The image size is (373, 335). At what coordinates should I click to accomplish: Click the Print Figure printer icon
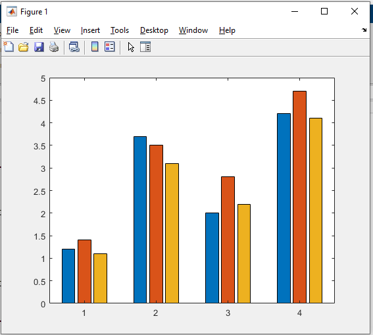[54, 47]
